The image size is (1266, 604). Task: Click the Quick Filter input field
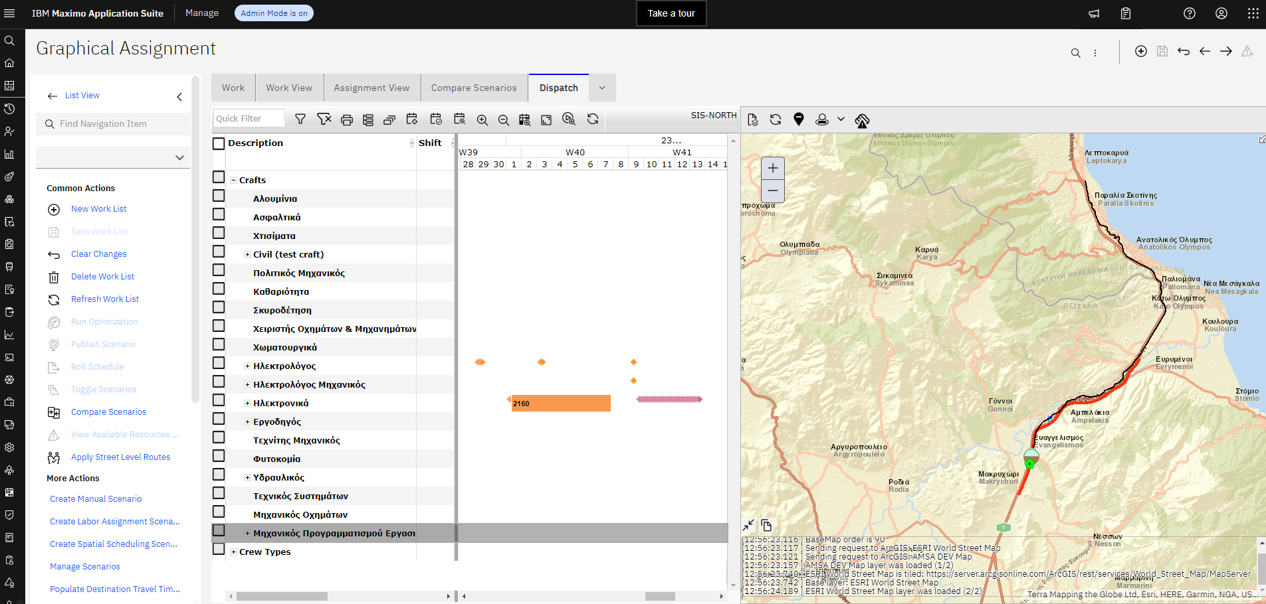(249, 118)
